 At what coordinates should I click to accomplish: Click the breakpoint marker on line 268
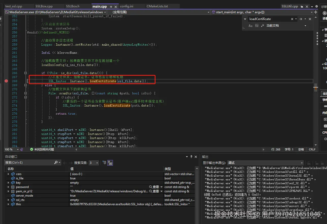point(6,81)
